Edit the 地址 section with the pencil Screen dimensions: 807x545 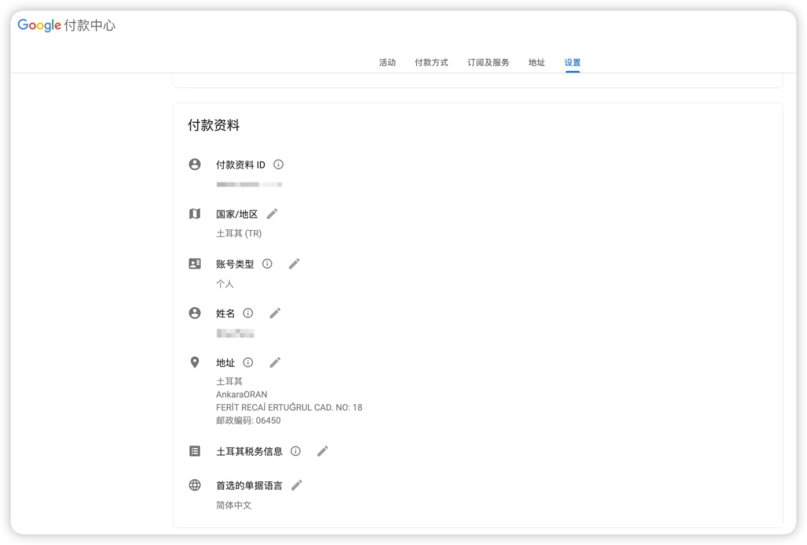275,362
